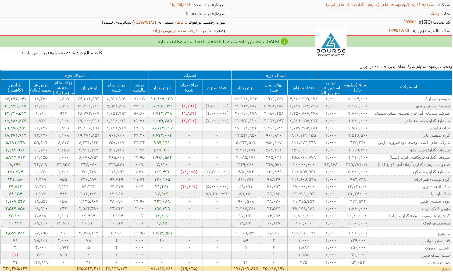Select section title وضعیت پرتفوی سهام شرکت‌های پذیرفته شده
453x272 pixels.
[406, 67]
